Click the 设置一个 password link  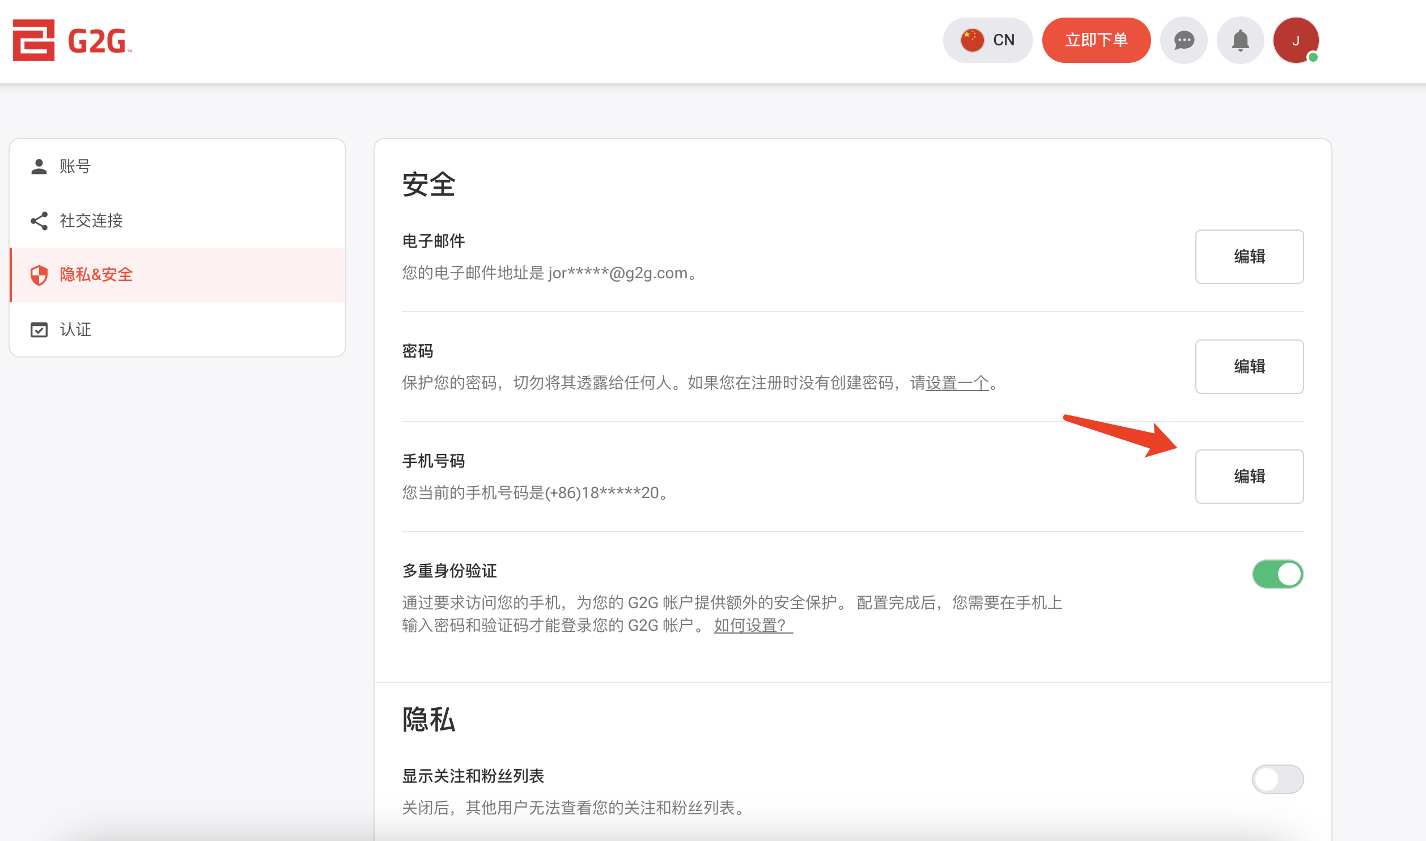point(957,384)
